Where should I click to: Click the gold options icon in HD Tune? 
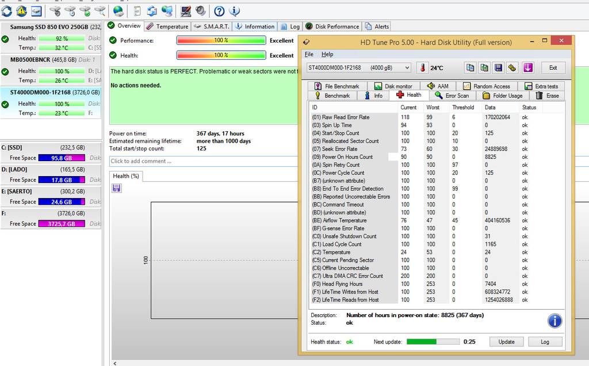click(512, 68)
